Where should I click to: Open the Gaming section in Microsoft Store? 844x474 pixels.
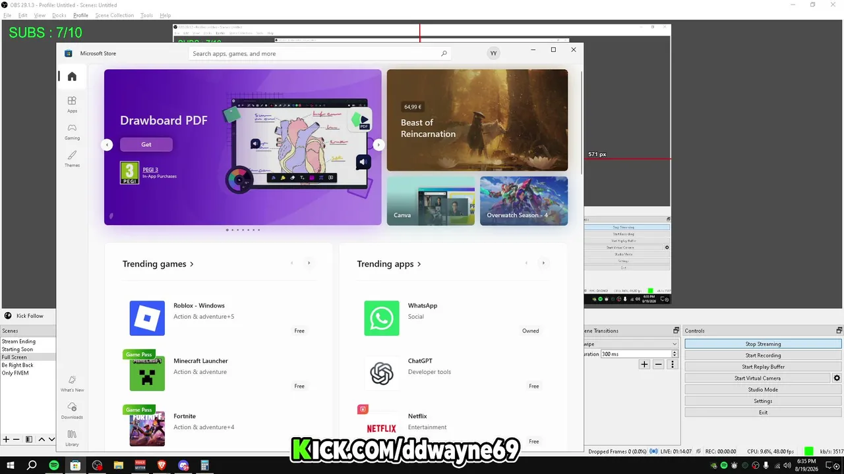pyautogui.click(x=72, y=131)
